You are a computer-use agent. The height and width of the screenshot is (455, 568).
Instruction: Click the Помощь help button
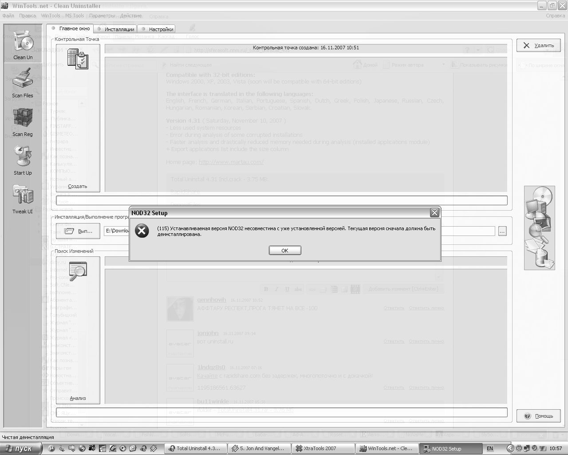point(538,416)
